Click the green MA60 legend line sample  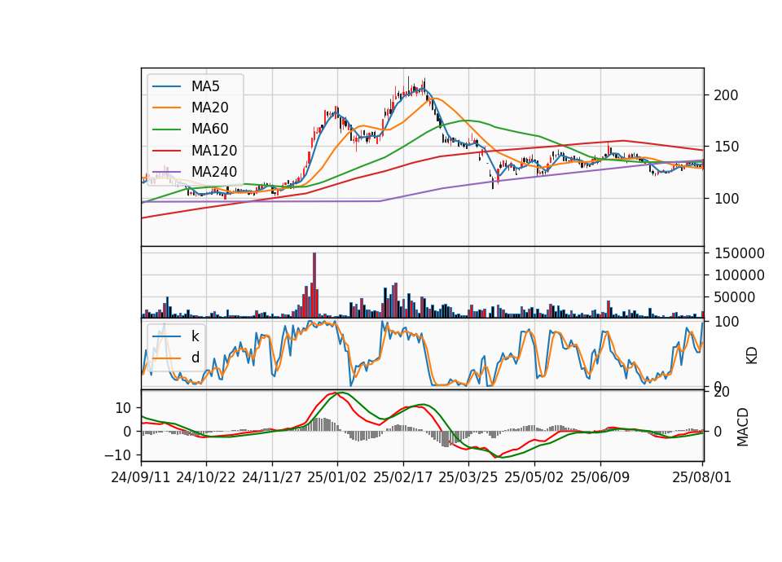[166, 130]
